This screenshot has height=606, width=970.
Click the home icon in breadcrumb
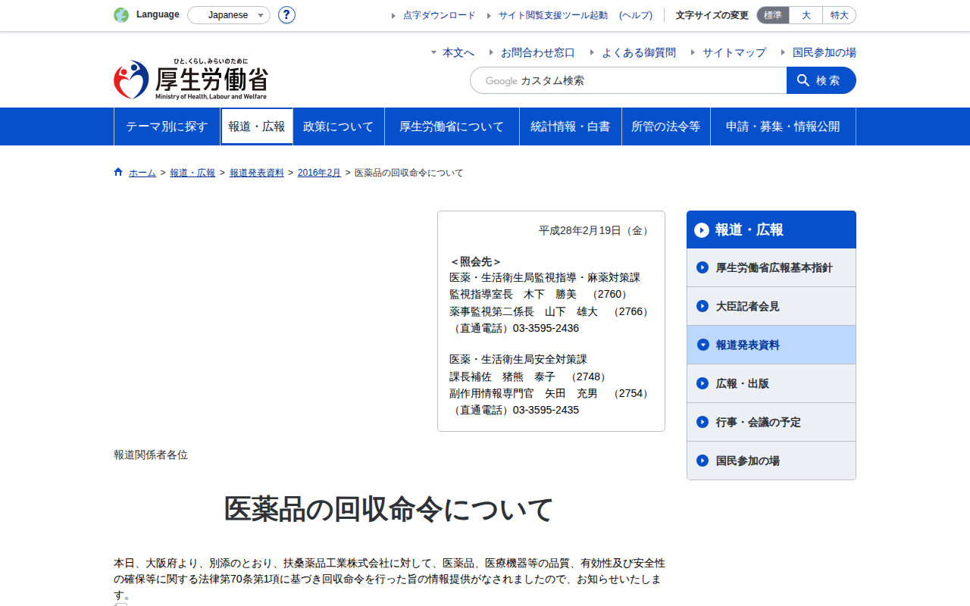click(118, 173)
